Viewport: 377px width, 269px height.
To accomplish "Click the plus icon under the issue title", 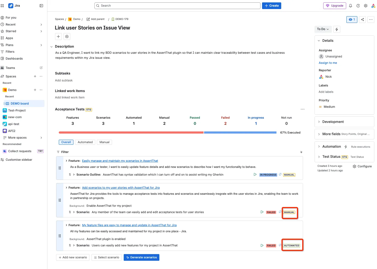I will pyautogui.click(x=58, y=36).
